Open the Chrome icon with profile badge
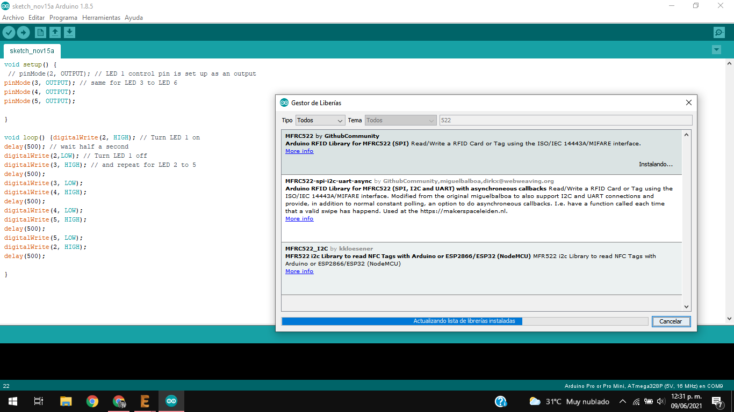The image size is (734, 412). pyautogui.click(x=119, y=401)
